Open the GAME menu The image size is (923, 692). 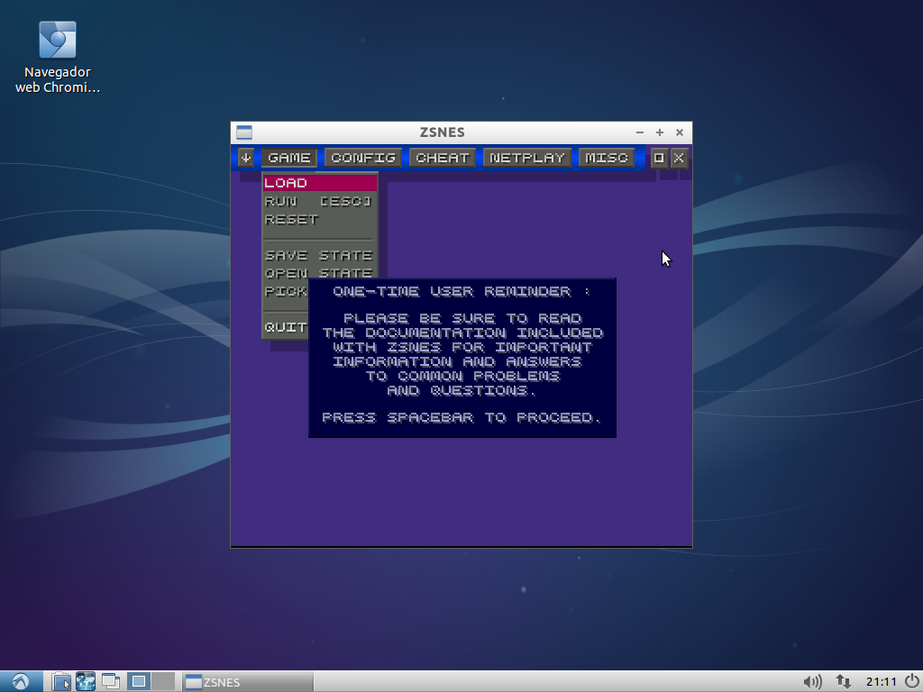pyautogui.click(x=289, y=158)
